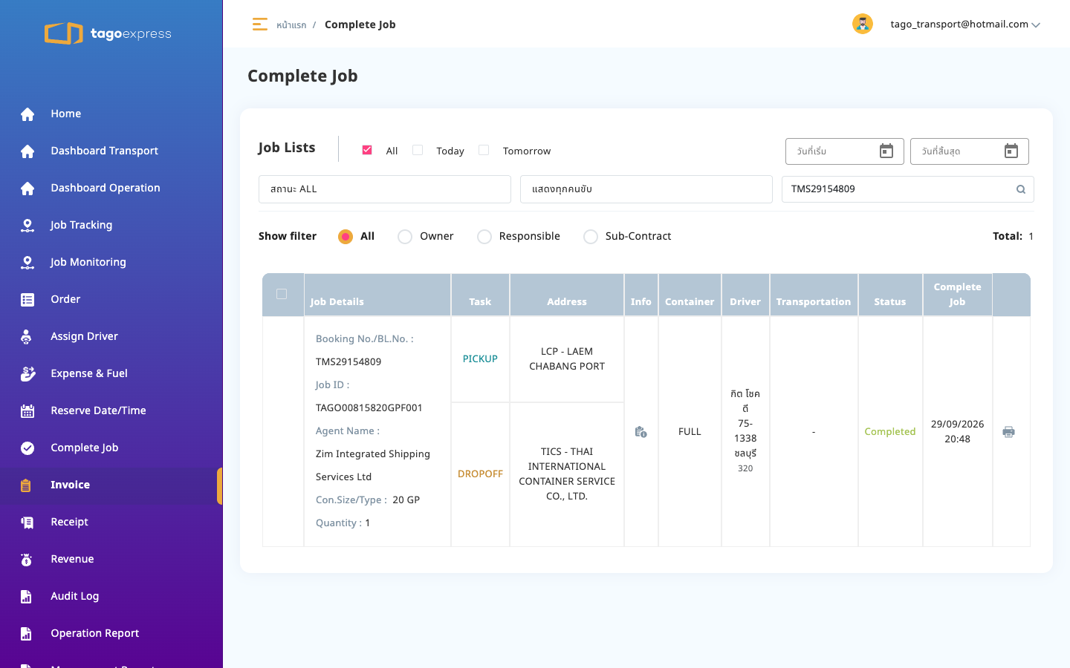Screen dimensions: 1070x668
Task: Tick the select-all checkbox in table header
Action: tap(282, 294)
